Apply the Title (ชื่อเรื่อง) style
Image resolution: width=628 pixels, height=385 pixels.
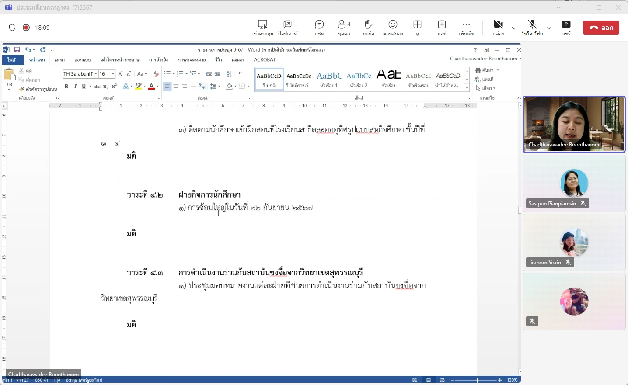(389, 79)
